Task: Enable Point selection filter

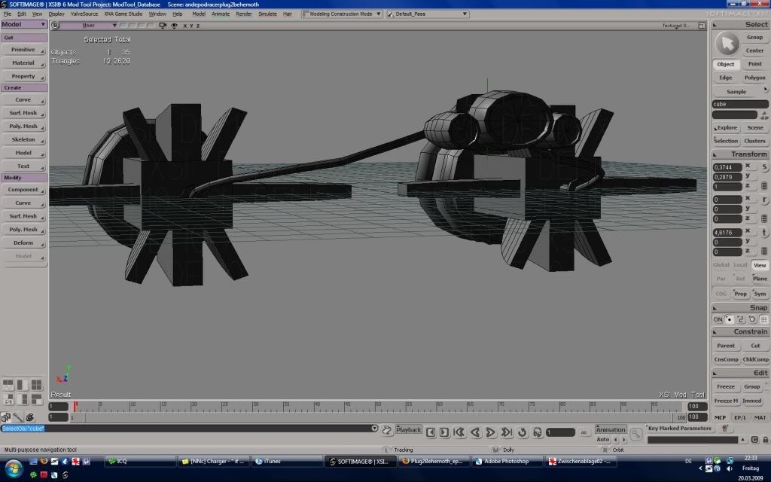Action: 754,64
